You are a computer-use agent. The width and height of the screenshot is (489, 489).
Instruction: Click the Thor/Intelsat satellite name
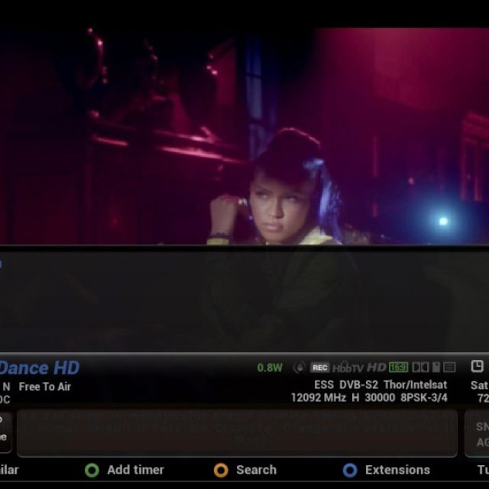click(x=416, y=385)
